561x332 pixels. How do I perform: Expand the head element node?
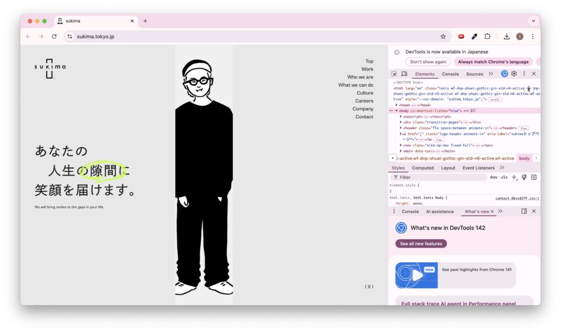tap(397, 105)
